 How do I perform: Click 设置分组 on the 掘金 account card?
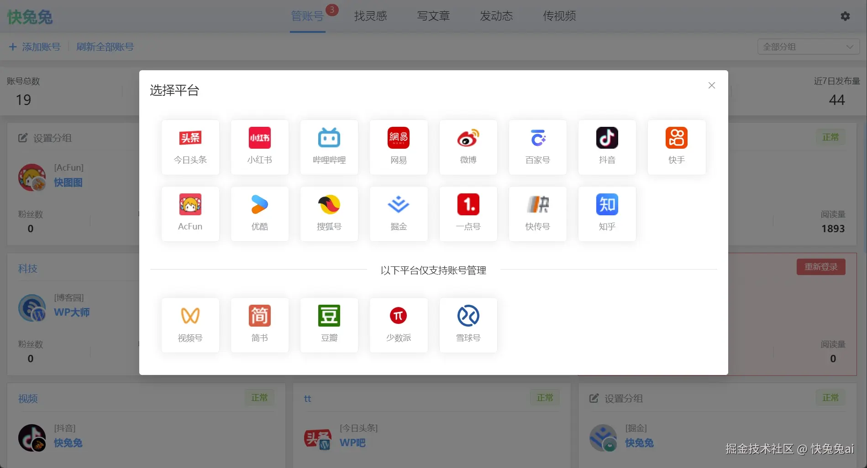616,398
